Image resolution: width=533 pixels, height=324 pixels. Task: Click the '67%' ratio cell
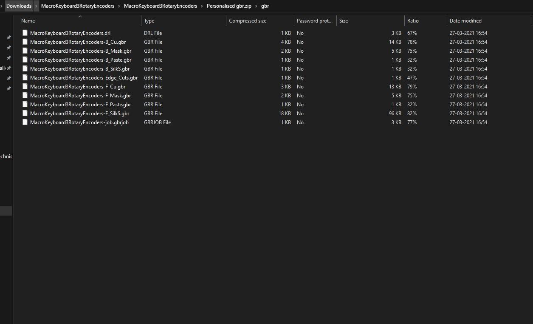412,33
